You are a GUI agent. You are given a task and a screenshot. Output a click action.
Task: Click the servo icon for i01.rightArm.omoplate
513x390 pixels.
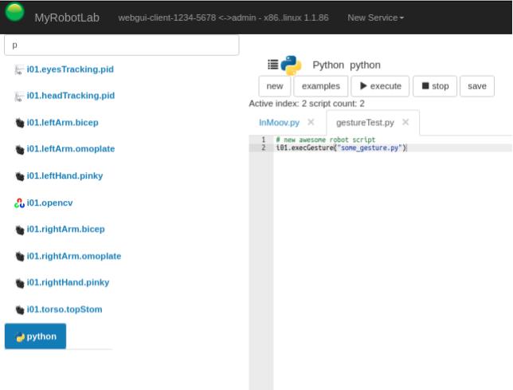click(x=20, y=256)
